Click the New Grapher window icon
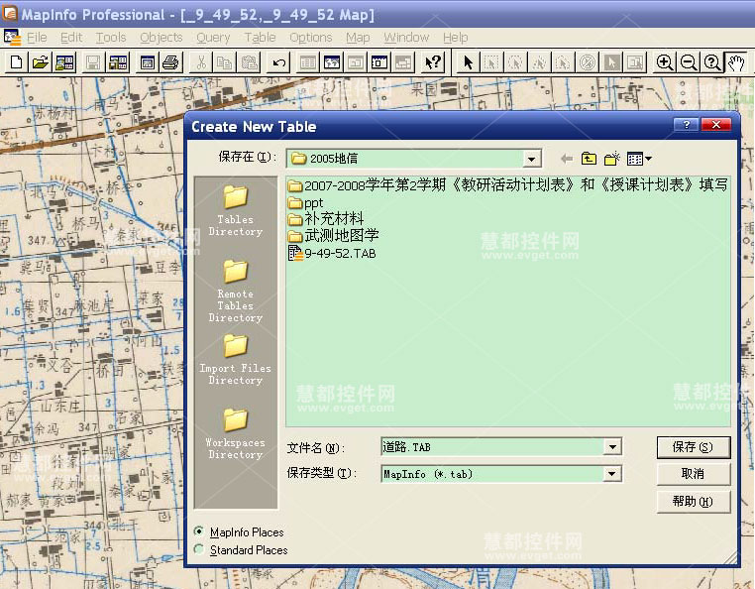 (x=356, y=62)
